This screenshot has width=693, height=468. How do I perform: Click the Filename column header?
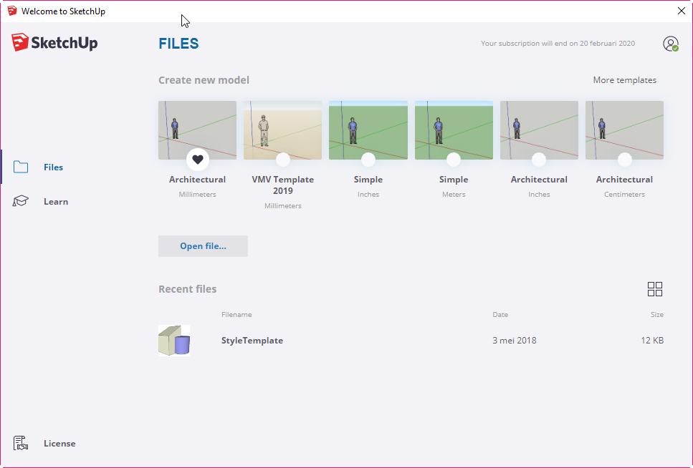(x=236, y=314)
